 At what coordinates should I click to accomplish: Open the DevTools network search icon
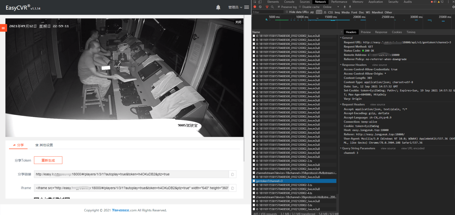coord(272,7)
